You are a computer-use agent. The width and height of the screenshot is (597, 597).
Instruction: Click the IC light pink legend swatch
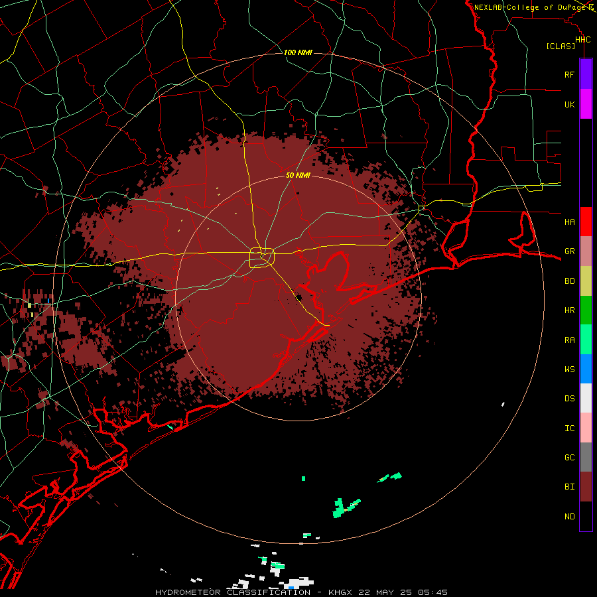click(586, 428)
